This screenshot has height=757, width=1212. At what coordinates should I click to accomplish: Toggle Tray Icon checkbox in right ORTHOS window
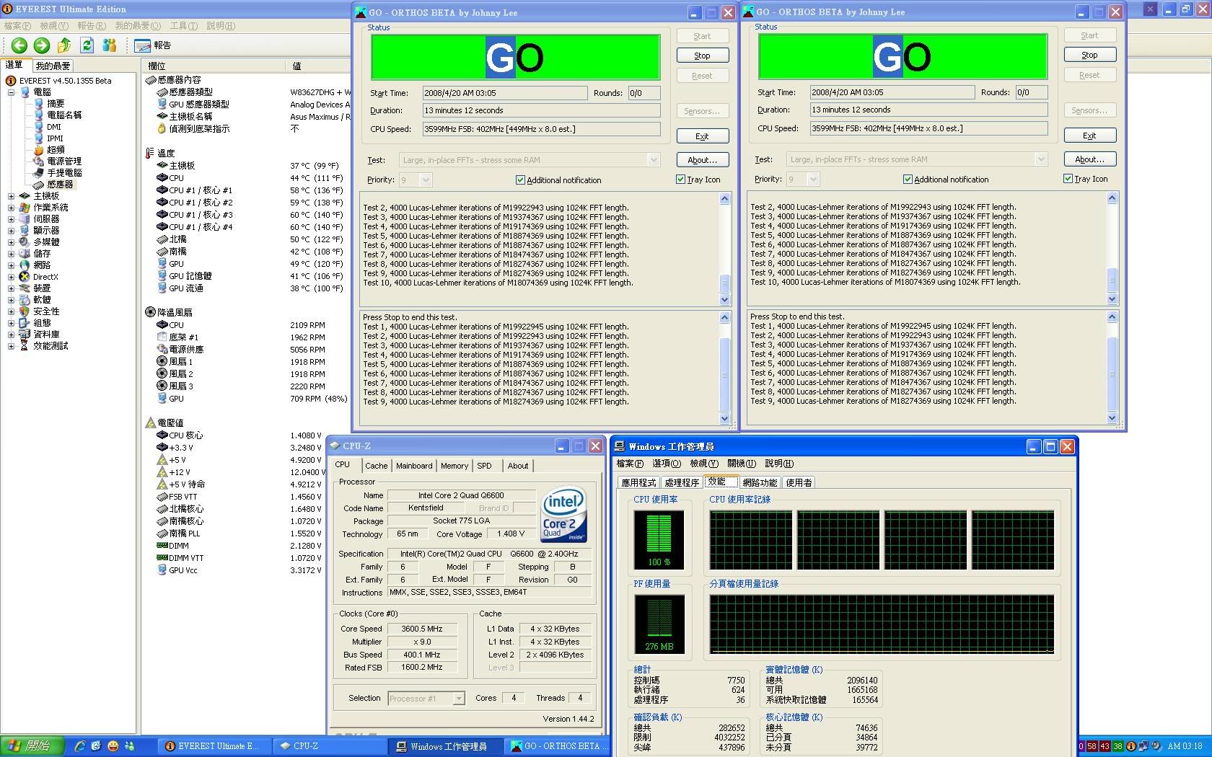point(1068,179)
